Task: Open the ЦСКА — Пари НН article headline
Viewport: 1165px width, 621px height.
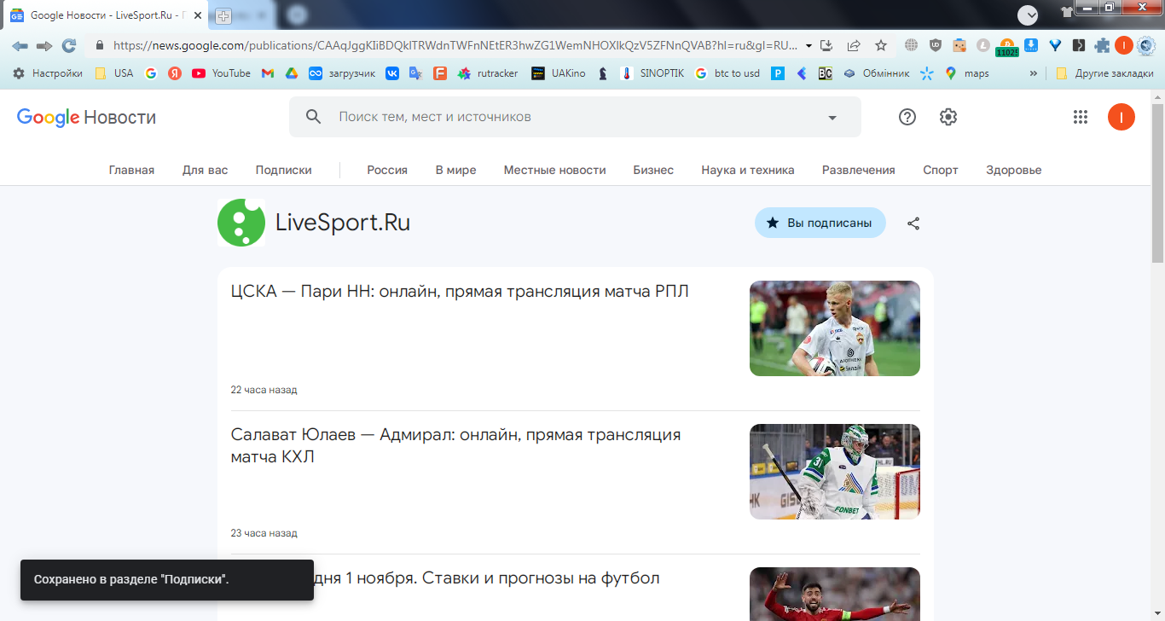Action: pos(460,292)
